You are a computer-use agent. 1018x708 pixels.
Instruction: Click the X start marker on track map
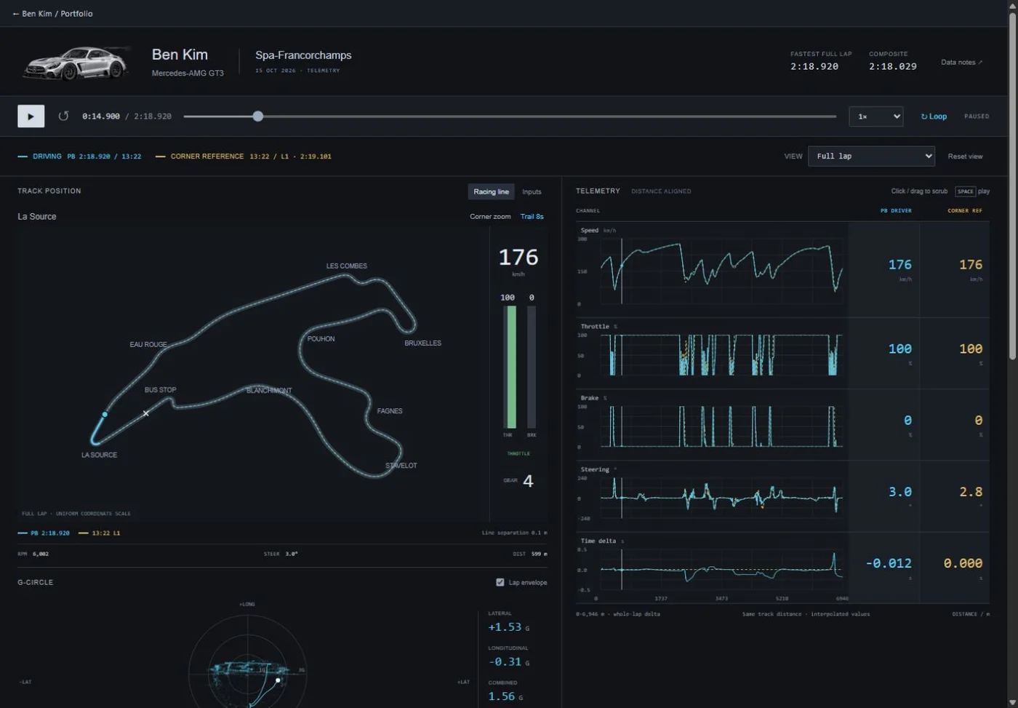pyautogui.click(x=146, y=413)
